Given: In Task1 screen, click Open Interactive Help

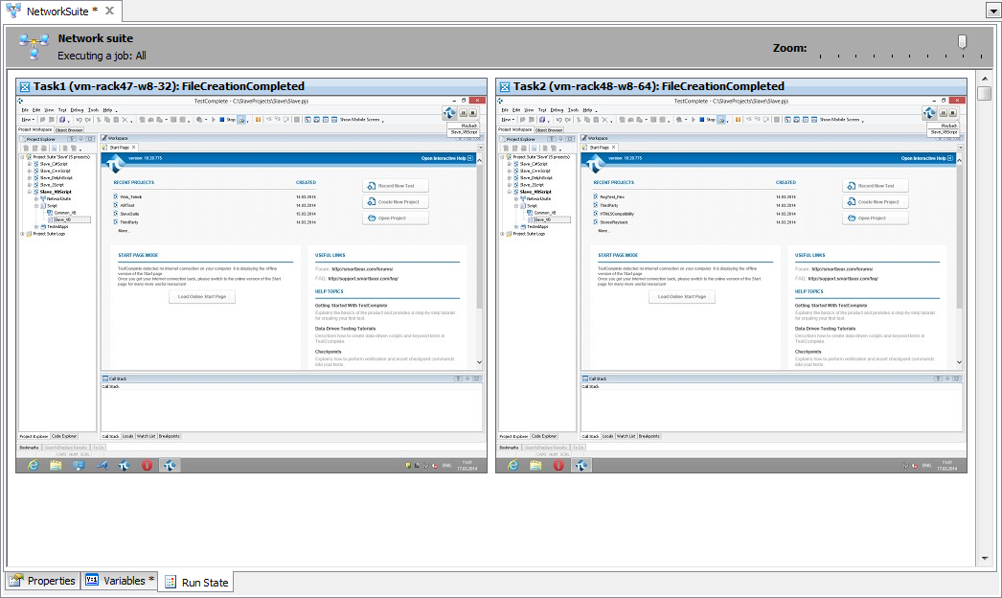Looking at the screenshot, I should (x=446, y=158).
